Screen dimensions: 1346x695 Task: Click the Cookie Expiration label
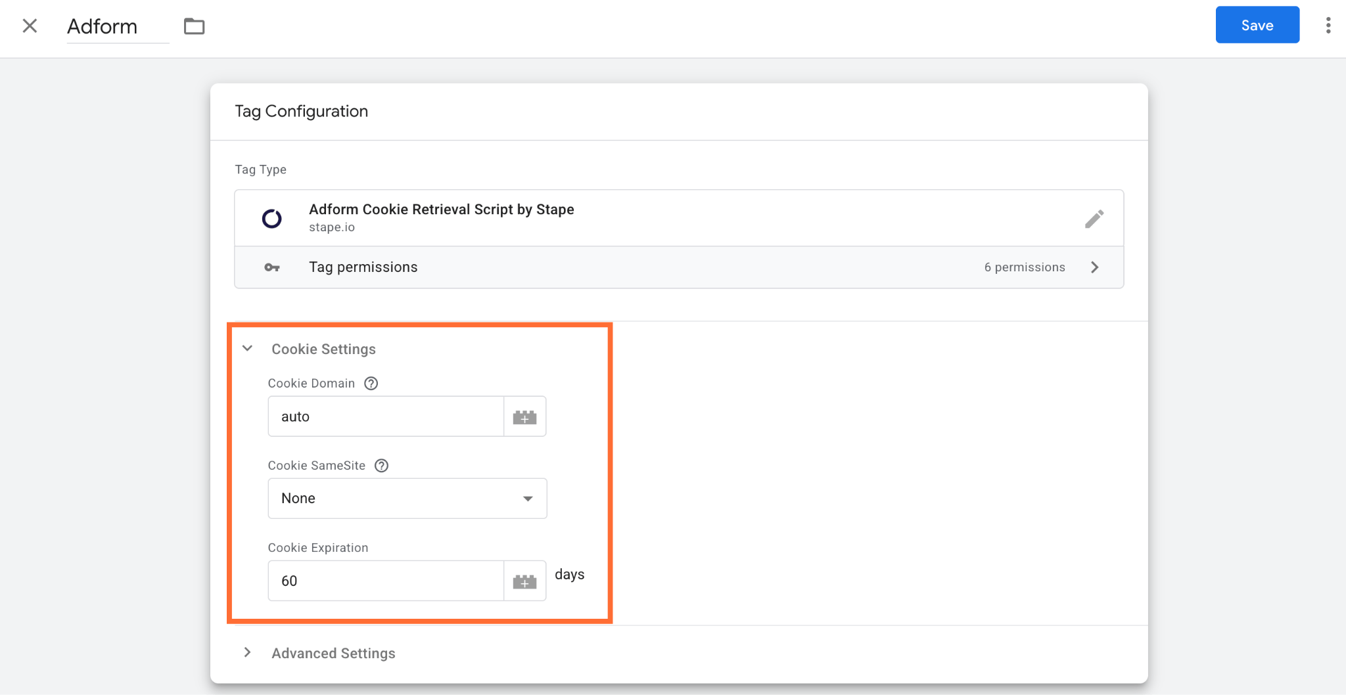(x=318, y=548)
